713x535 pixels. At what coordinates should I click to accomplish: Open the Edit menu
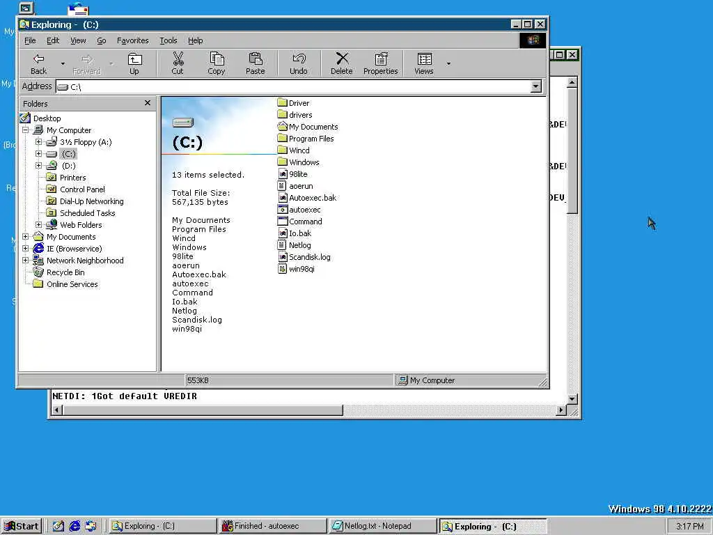point(53,40)
